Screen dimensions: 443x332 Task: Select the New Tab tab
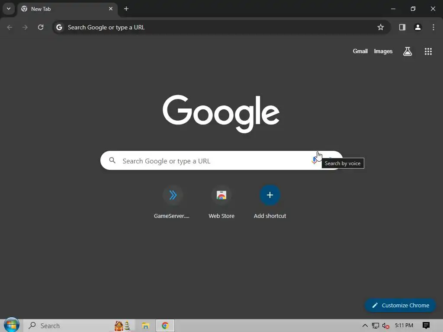coord(67,9)
